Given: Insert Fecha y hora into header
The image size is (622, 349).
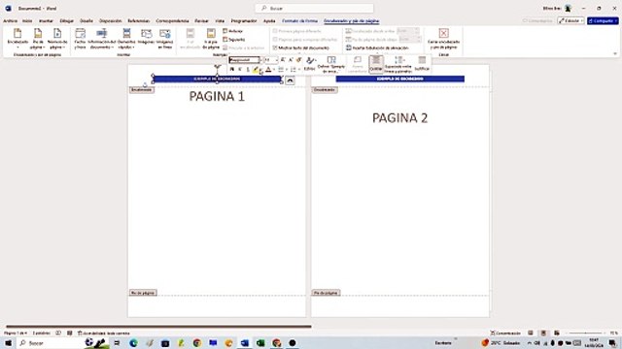Looking at the screenshot, I should [x=80, y=39].
